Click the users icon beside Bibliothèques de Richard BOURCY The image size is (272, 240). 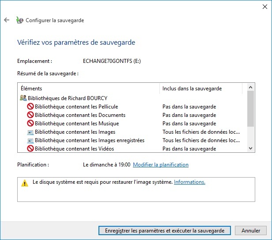tap(23, 98)
